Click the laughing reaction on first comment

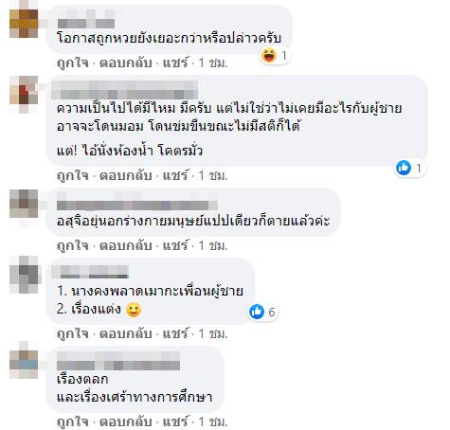tap(269, 56)
